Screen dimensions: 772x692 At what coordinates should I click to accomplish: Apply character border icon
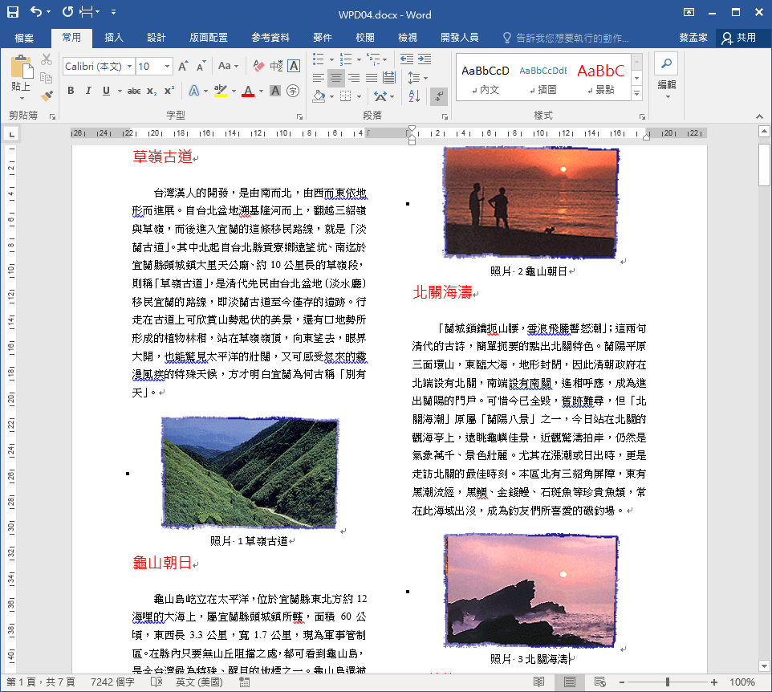pyautogui.click(x=294, y=66)
